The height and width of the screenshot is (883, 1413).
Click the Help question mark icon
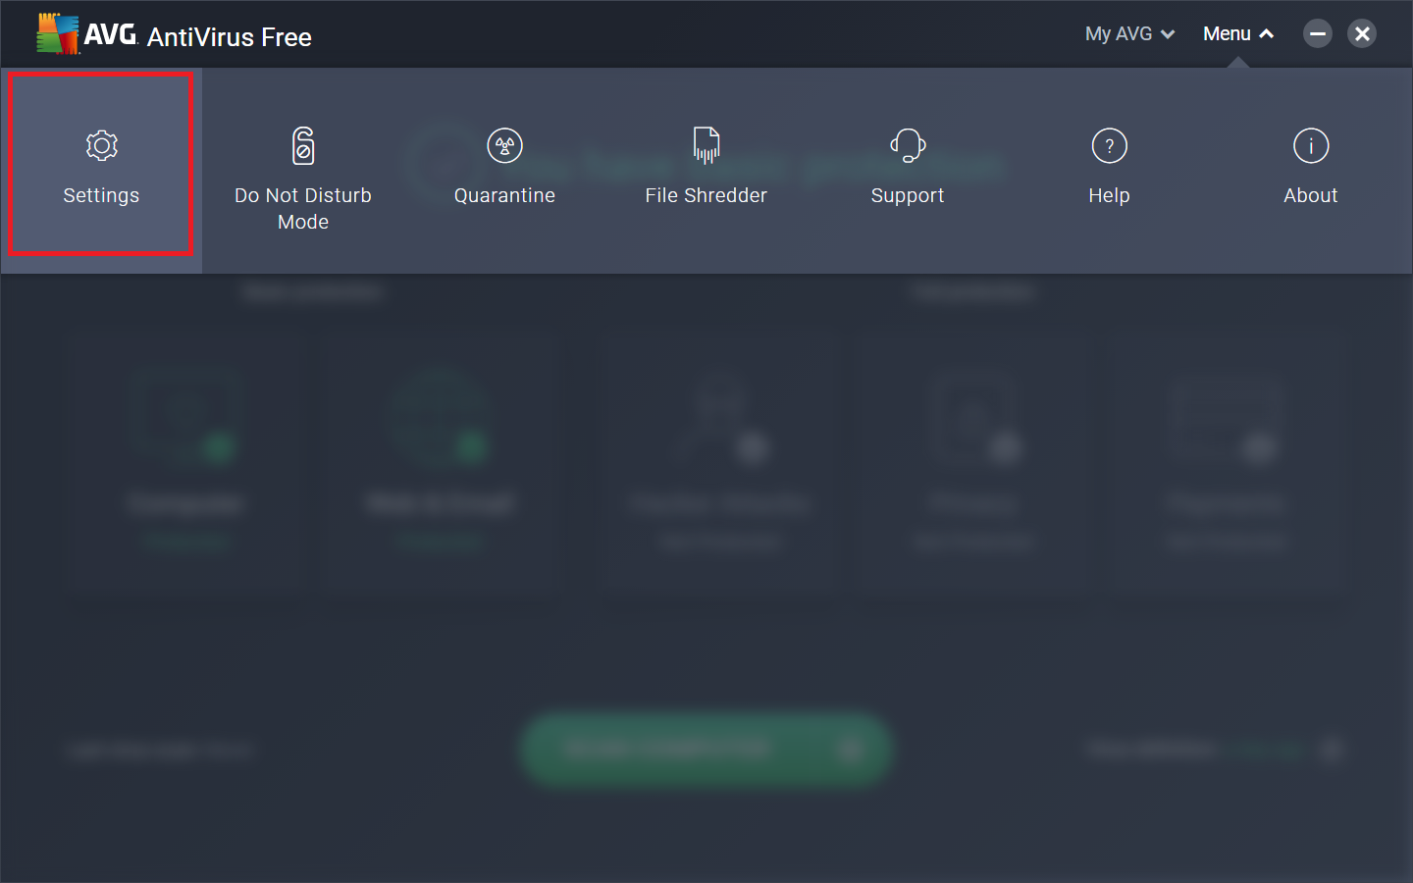click(1109, 146)
